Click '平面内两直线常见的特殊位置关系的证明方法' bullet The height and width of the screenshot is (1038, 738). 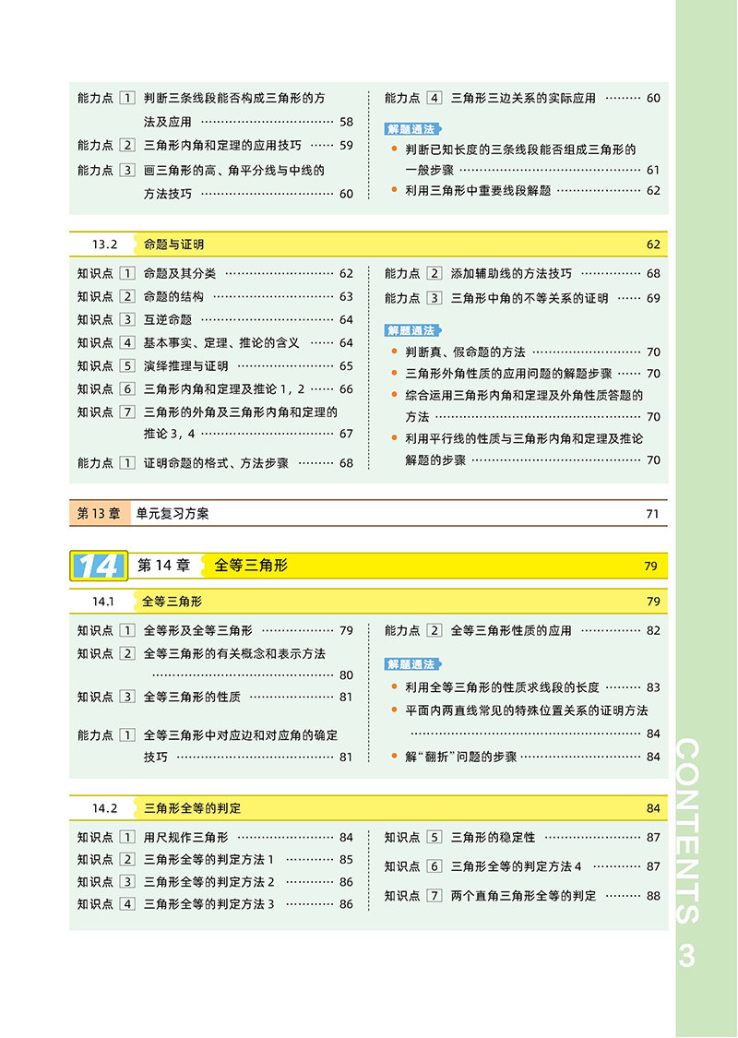[526, 711]
